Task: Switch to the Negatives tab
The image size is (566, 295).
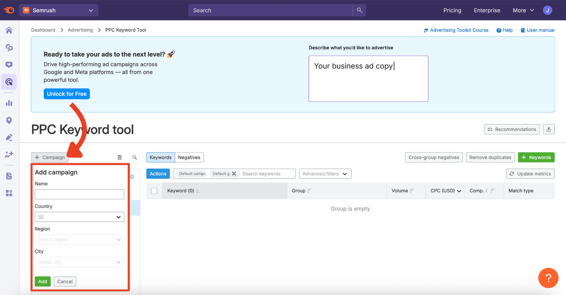Action: tap(189, 157)
